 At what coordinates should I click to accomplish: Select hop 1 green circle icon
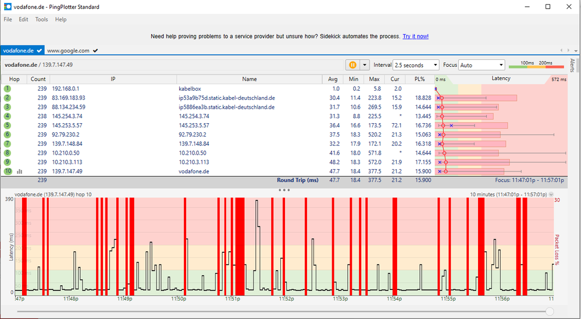(x=8, y=89)
